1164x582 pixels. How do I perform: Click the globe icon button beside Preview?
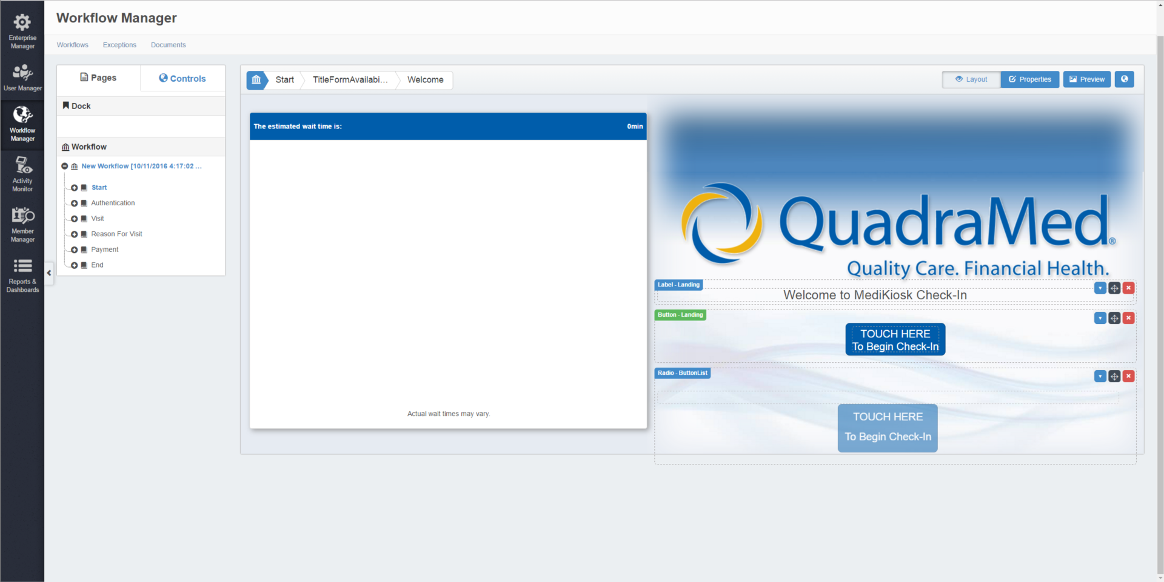coord(1124,79)
